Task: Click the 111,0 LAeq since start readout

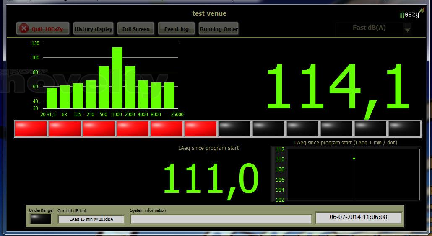Action: [210, 178]
